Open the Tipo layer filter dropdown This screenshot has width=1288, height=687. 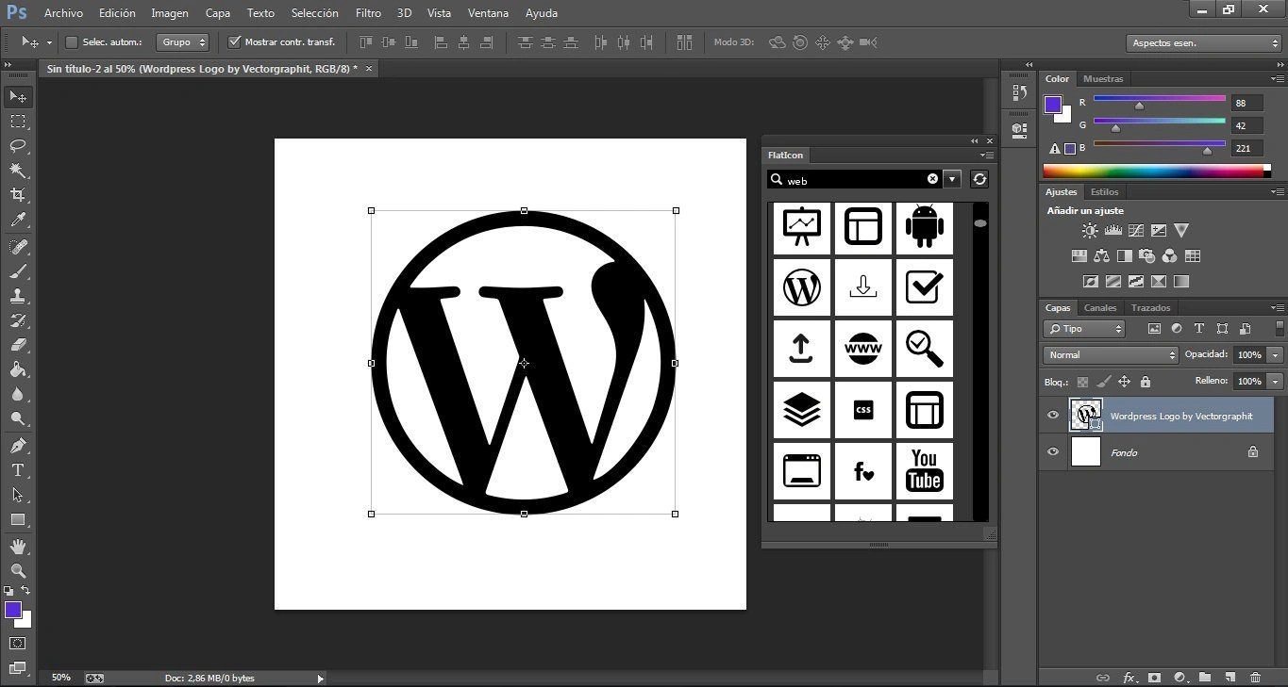click(x=1084, y=329)
